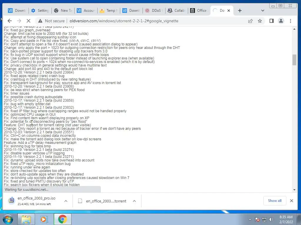
Task: Click the ISO file icon in downloads
Action: [12, 200]
